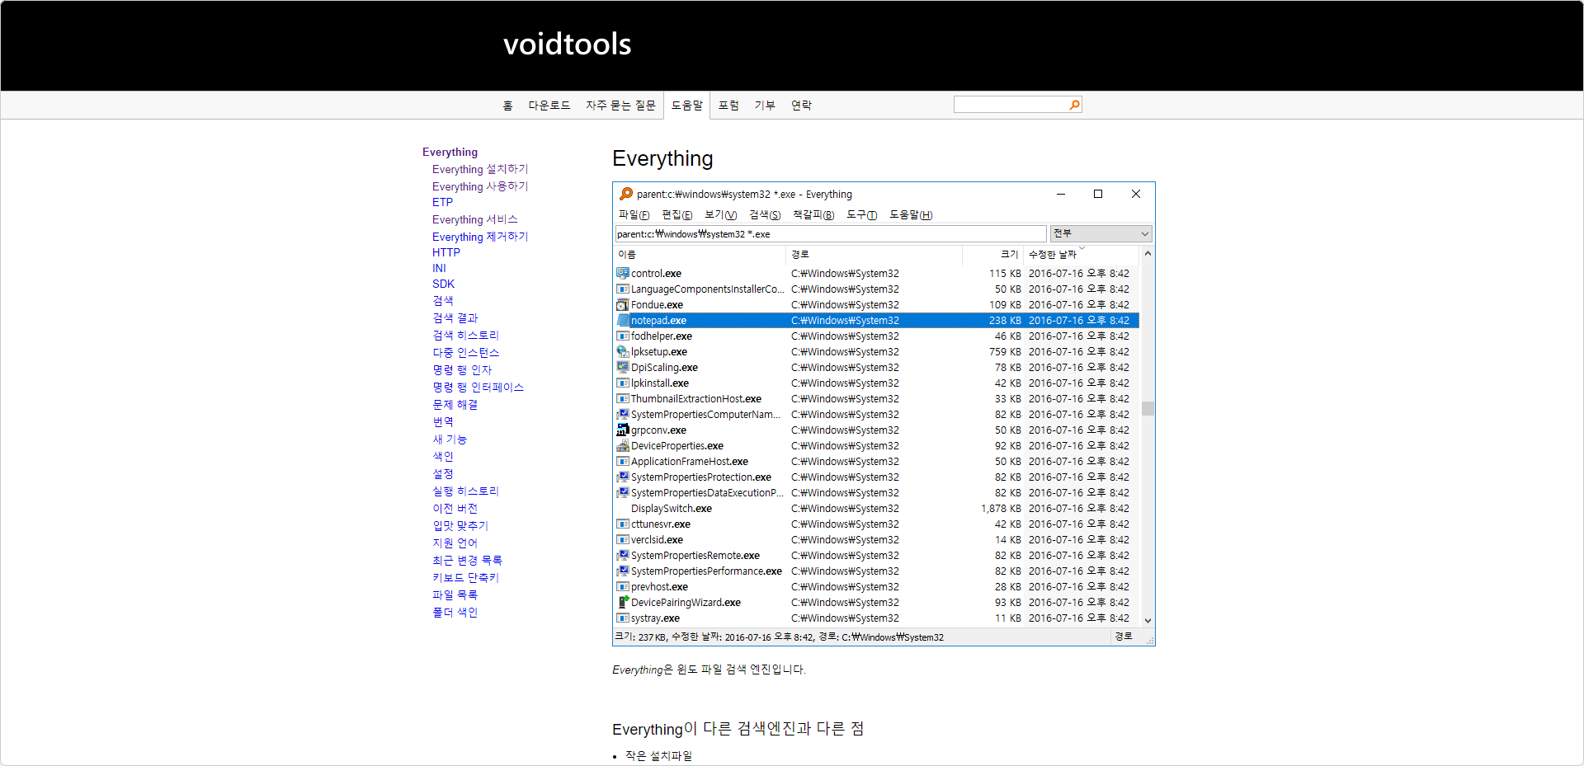Click the scrollbar up arrow in the results list

pos(1148,254)
